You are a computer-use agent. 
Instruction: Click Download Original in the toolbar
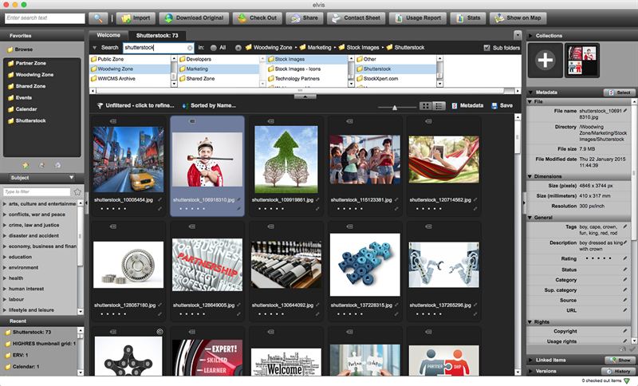click(x=194, y=18)
